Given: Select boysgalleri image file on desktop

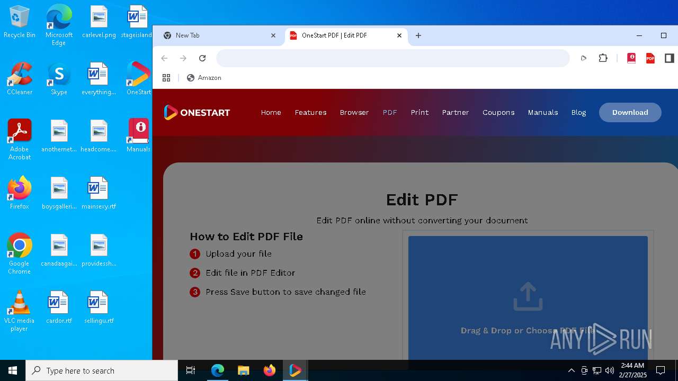Looking at the screenshot, I should [59, 194].
